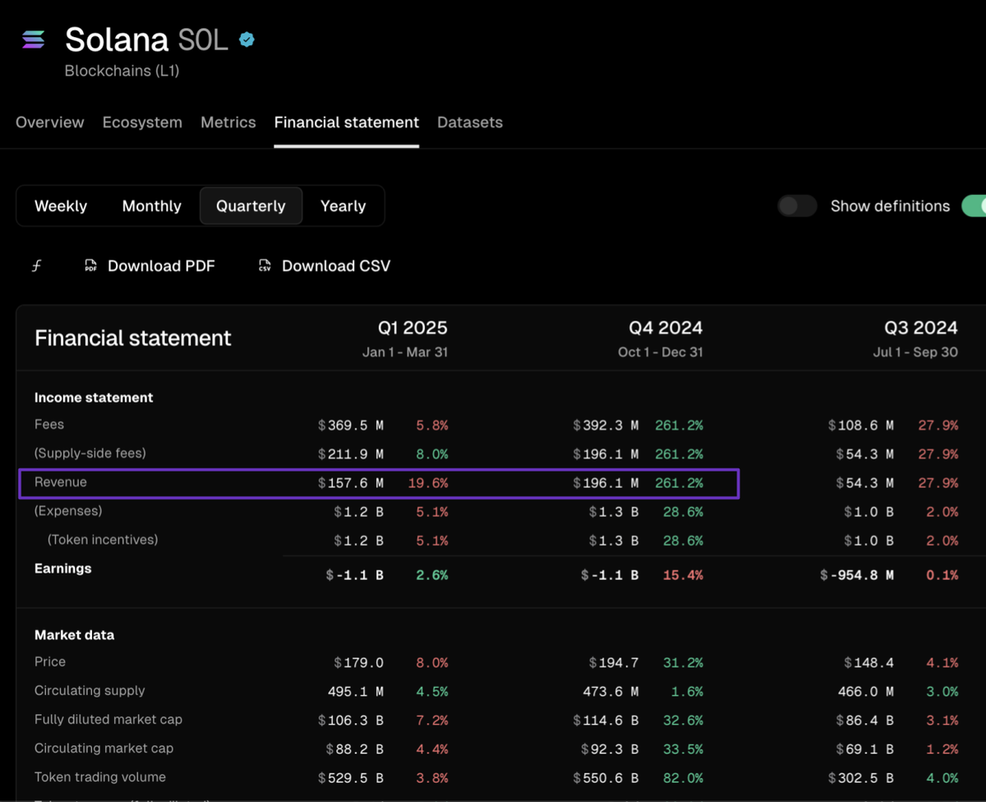The width and height of the screenshot is (986, 802).
Task: Switch to the Ecosystem tab
Action: click(x=142, y=122)
